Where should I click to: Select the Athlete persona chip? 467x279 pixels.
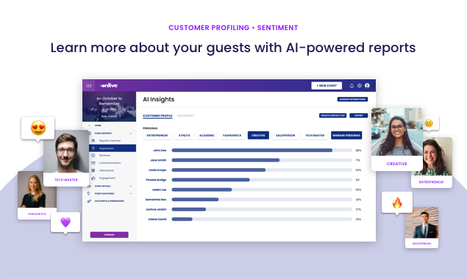[x=185, y=135]
